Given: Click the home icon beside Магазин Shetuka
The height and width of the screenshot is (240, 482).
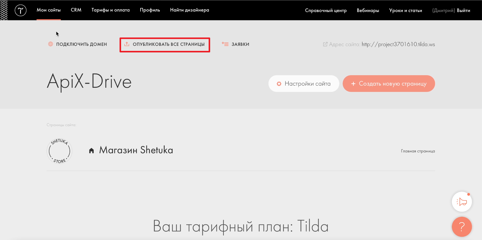Looking at the screenshot, I should click(91, 151).
